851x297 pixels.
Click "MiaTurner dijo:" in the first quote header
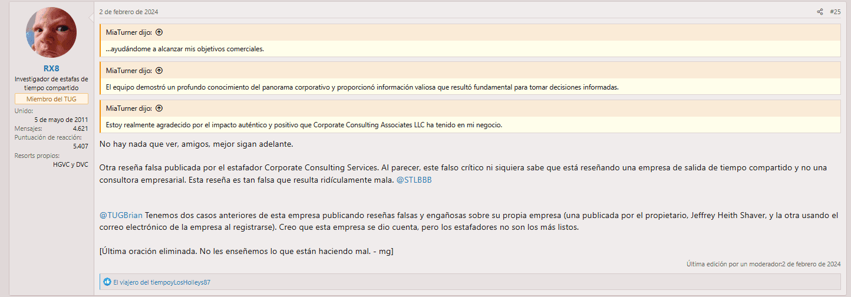tap(129, 32)
